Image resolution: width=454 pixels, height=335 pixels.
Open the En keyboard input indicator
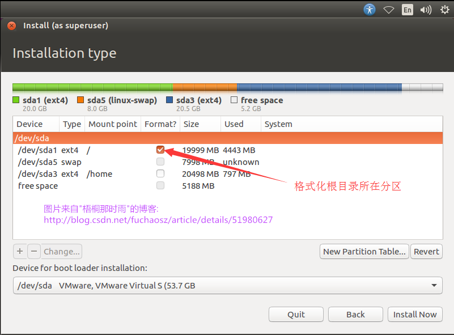[407, 10]
